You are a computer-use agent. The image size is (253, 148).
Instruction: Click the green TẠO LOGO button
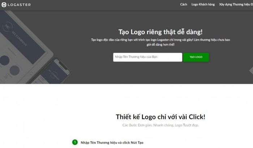[x=196, y=57]
